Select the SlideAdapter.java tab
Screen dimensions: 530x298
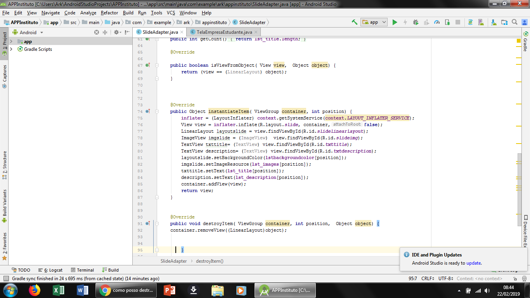160,32
